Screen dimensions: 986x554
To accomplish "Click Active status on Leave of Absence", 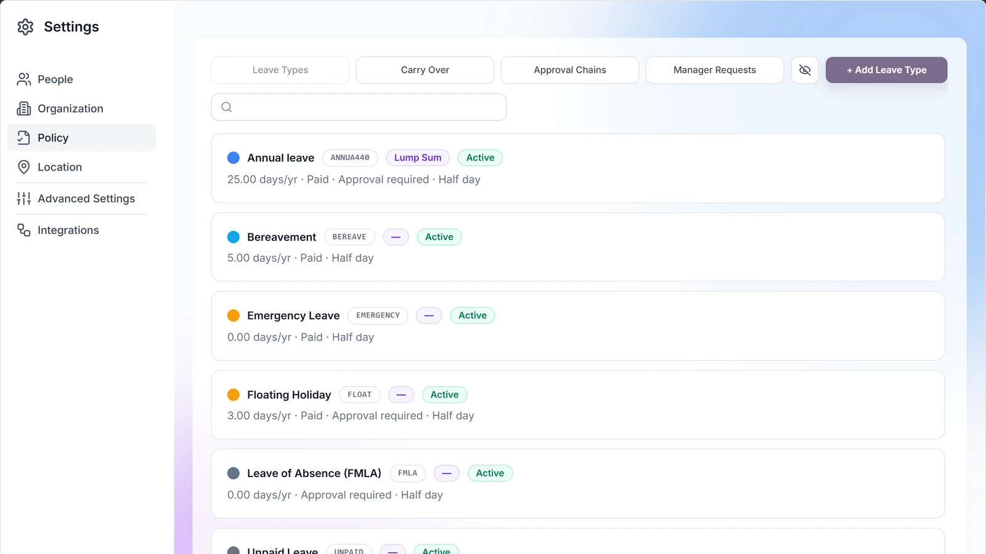I will (490, 473).
